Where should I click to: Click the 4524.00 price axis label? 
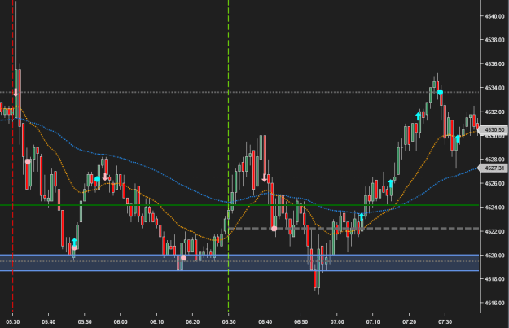(494, 208)
